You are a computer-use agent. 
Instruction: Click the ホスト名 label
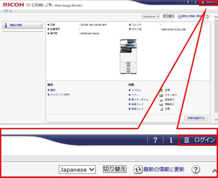(x=137, y=29)
